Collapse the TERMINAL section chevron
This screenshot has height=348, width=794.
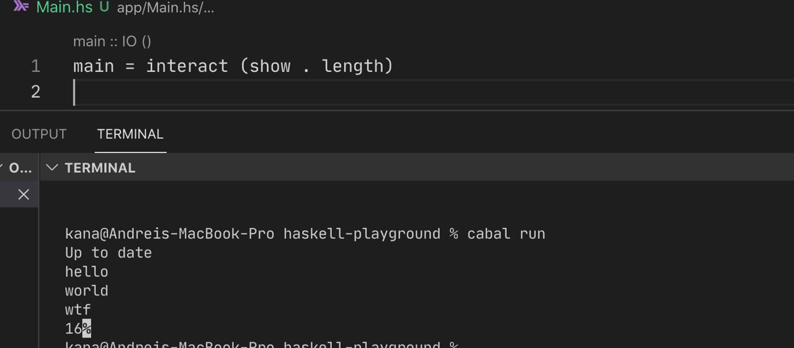coord(53,168)
